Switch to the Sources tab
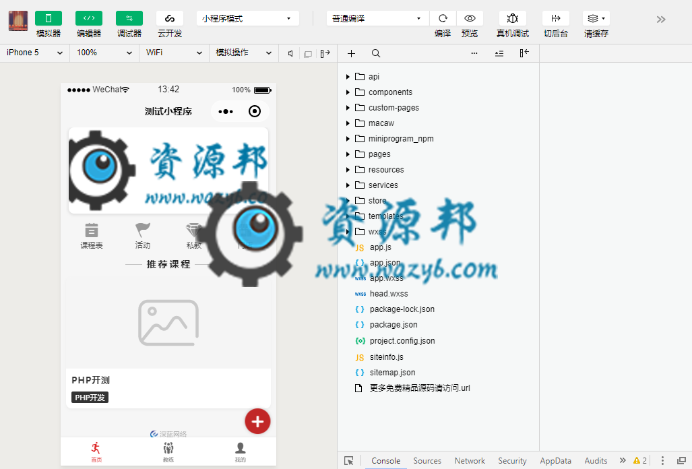 coord(427,461)
